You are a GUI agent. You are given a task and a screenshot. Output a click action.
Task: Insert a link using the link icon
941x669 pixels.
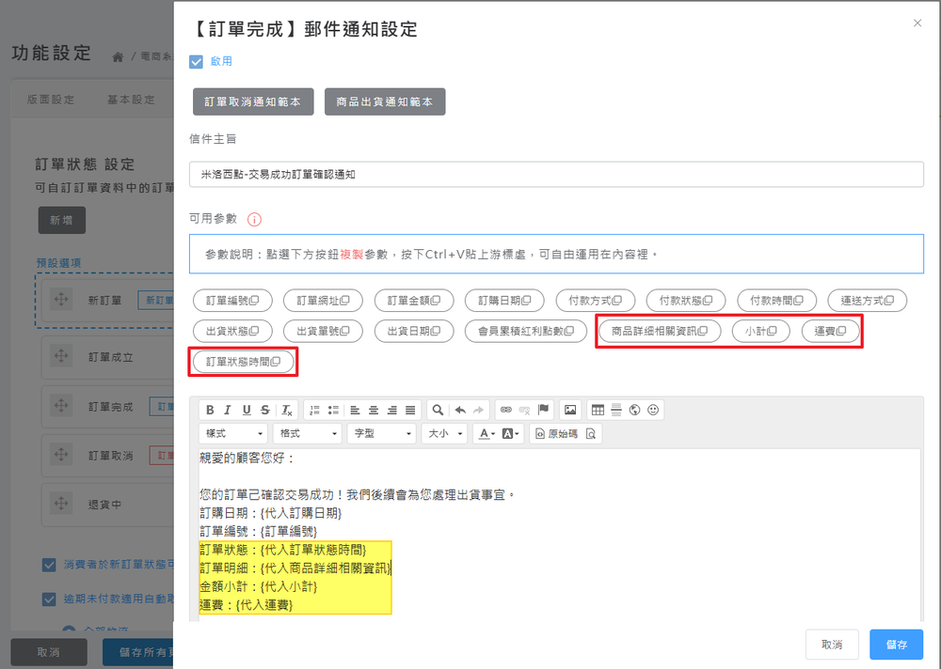point(505,410)
